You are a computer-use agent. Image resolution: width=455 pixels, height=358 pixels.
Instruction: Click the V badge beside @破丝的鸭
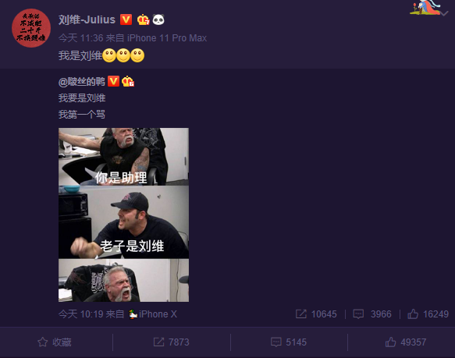tap(113, 81)
